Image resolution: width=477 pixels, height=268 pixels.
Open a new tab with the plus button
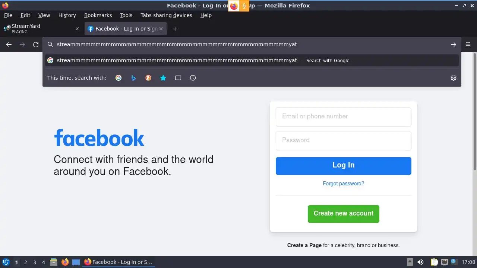[x=175, y=29]
